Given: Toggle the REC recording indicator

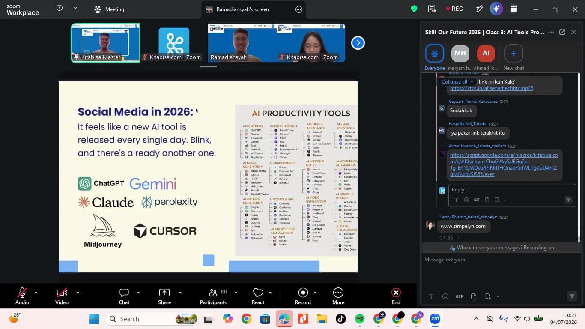Looking at the screenshot, I should [454, 9].
